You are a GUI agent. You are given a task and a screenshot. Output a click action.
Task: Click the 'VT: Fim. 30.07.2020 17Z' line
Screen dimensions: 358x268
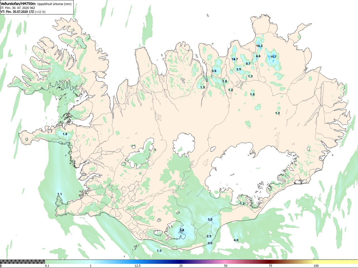(x=23, y=12)
